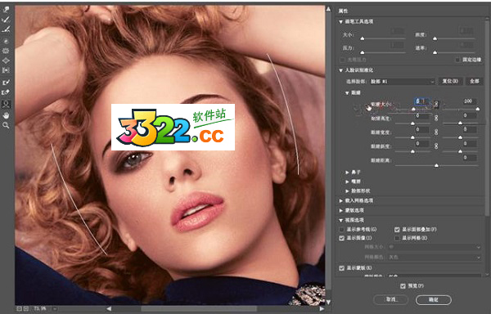Viewport: 491px width, 314px height.
Task: Click left eye width value field
Action: (x=422, y=129)
